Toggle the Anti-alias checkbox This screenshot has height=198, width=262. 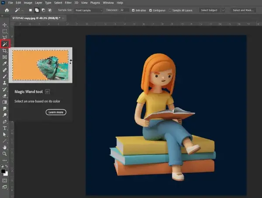coord(133,10)
